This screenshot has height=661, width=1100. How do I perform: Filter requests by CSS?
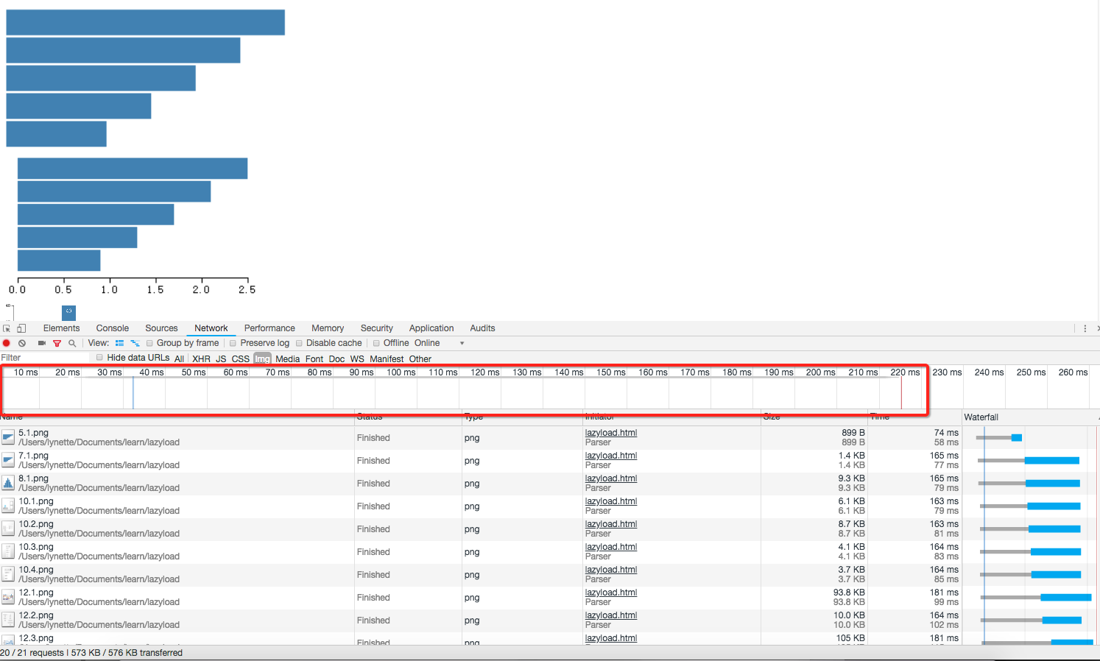[x=241, y=359]
